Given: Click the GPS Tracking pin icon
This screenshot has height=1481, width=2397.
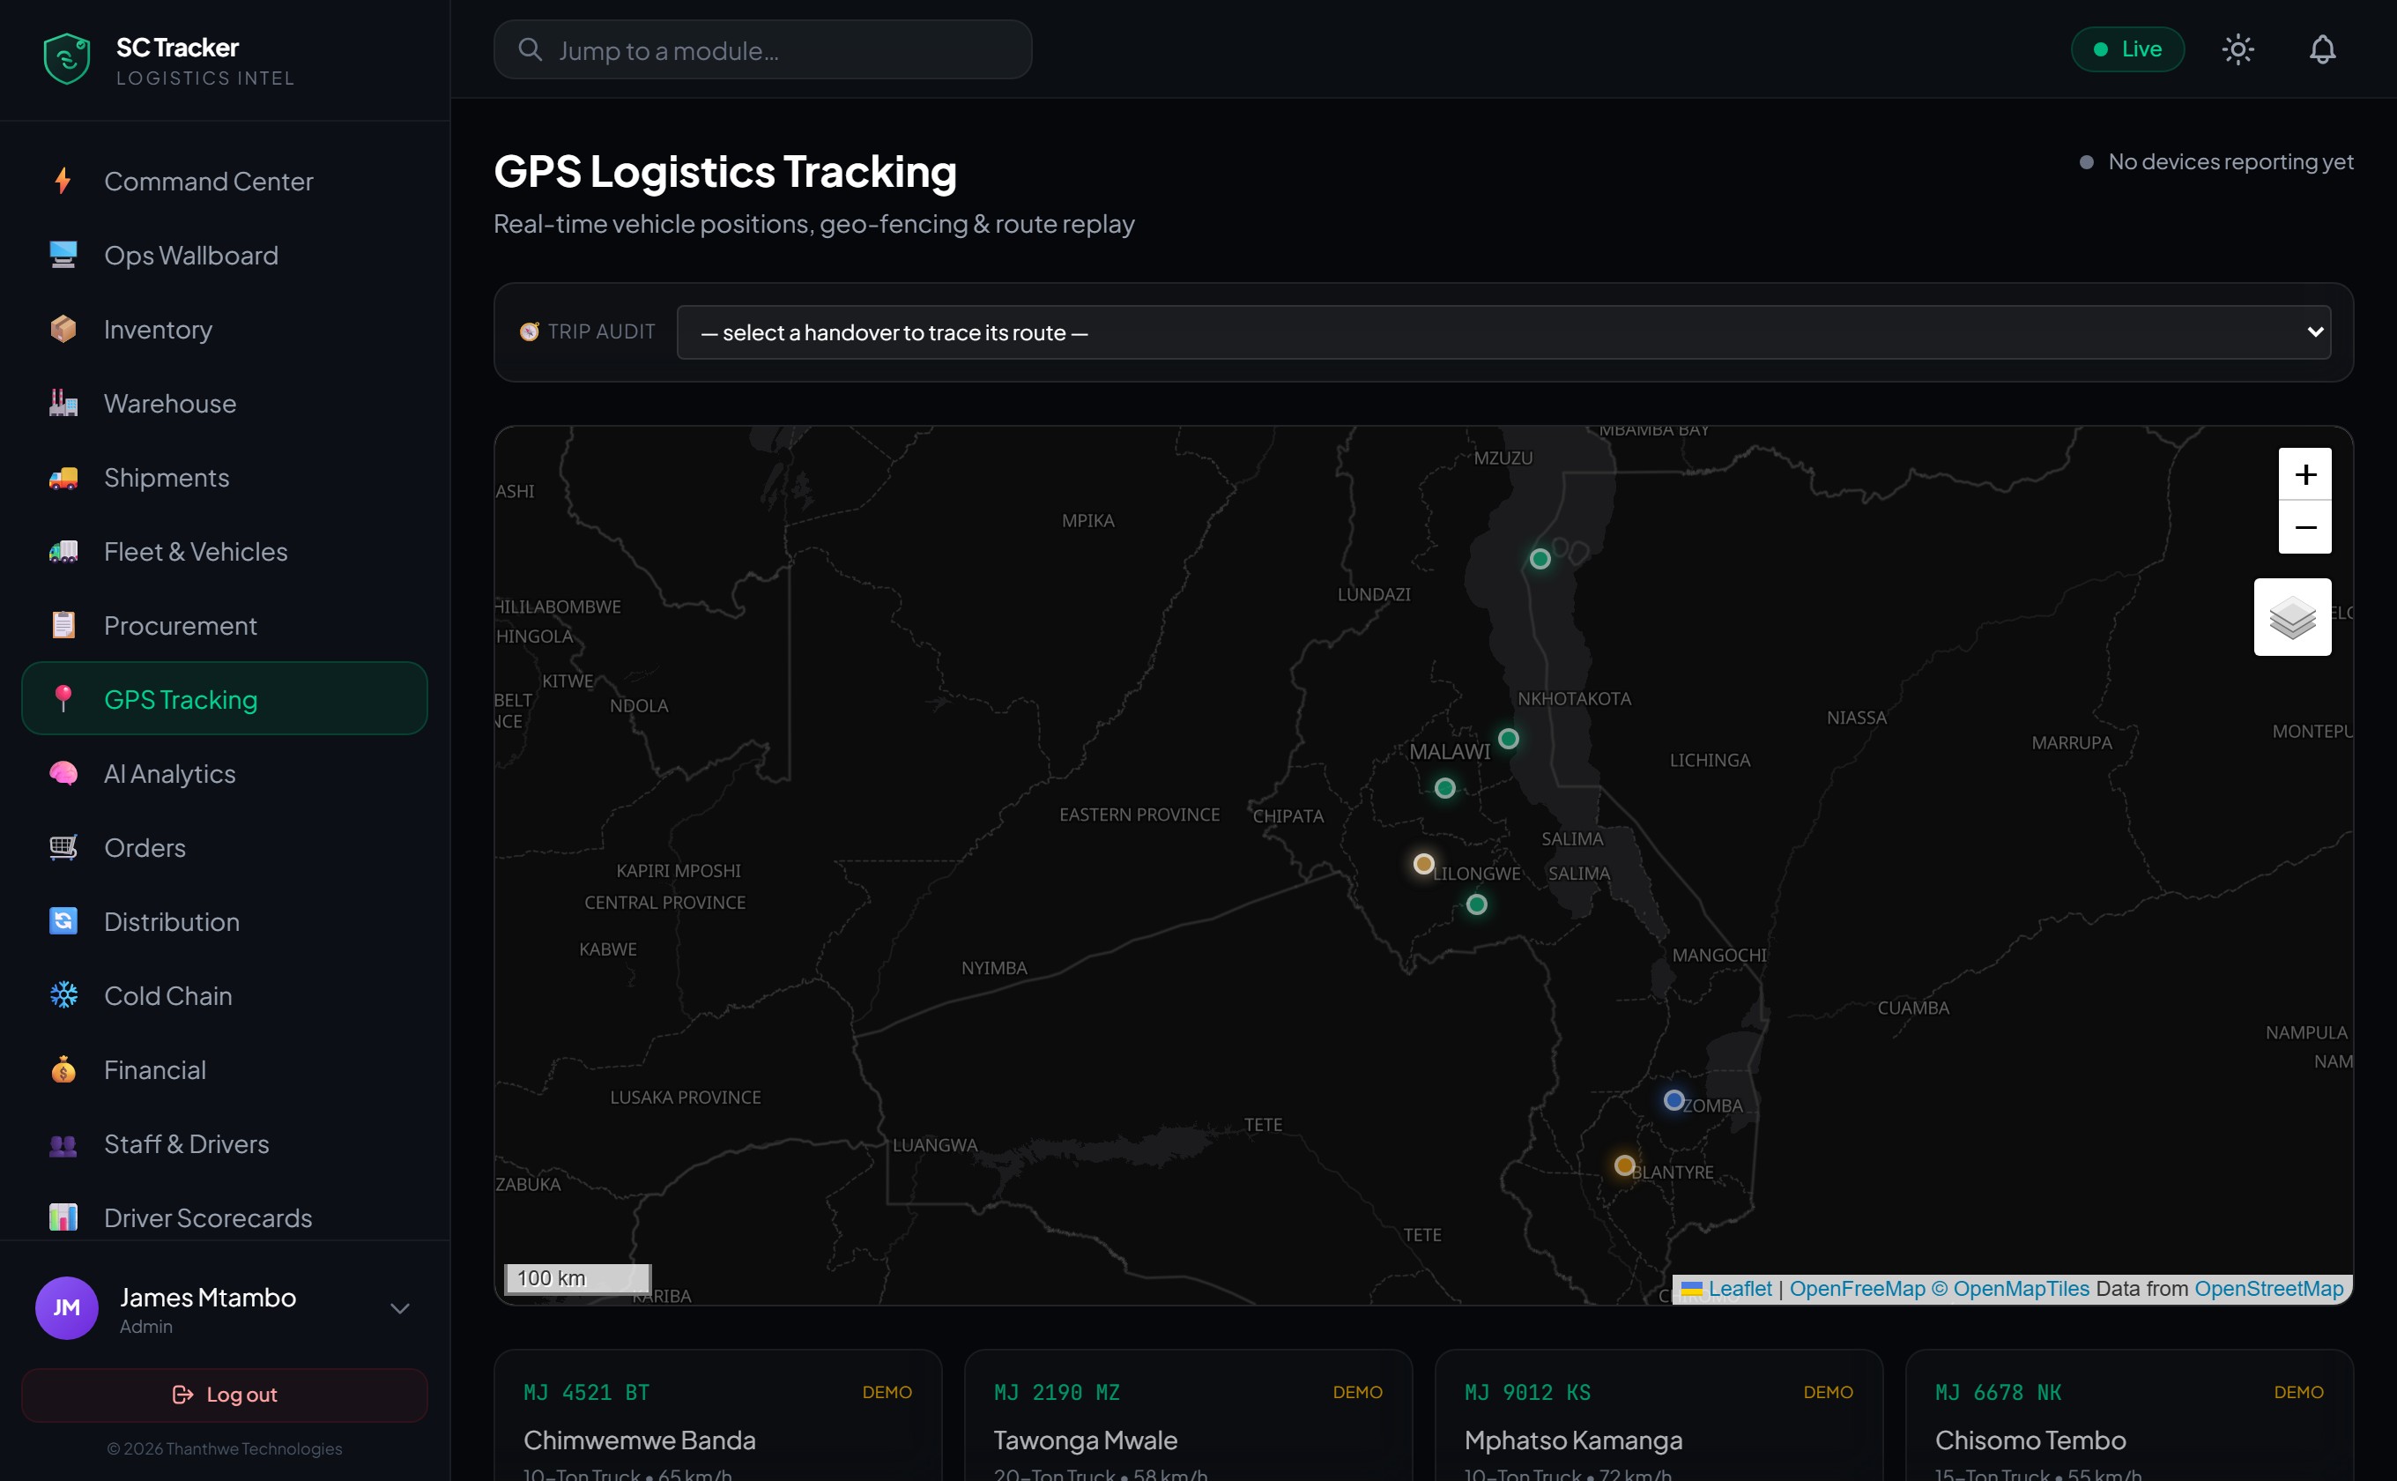Looking at the screenshot, I should 63,699.
